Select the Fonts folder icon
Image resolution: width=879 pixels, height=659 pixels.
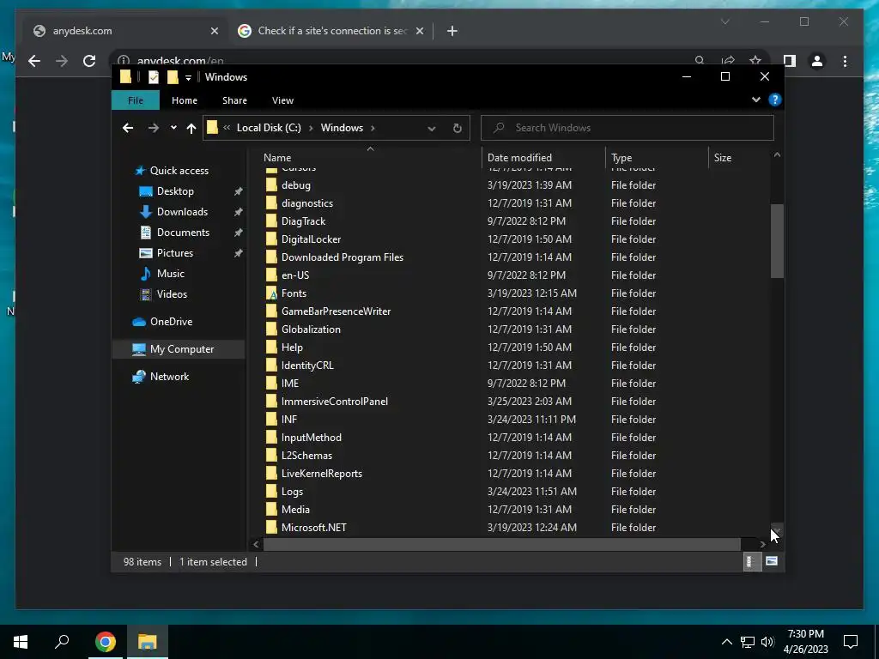pos(271,293)
